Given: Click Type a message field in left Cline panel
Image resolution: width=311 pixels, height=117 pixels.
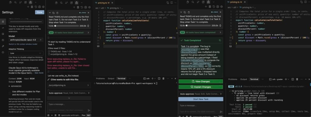Looking at the screenshot, I should (69, 107).
